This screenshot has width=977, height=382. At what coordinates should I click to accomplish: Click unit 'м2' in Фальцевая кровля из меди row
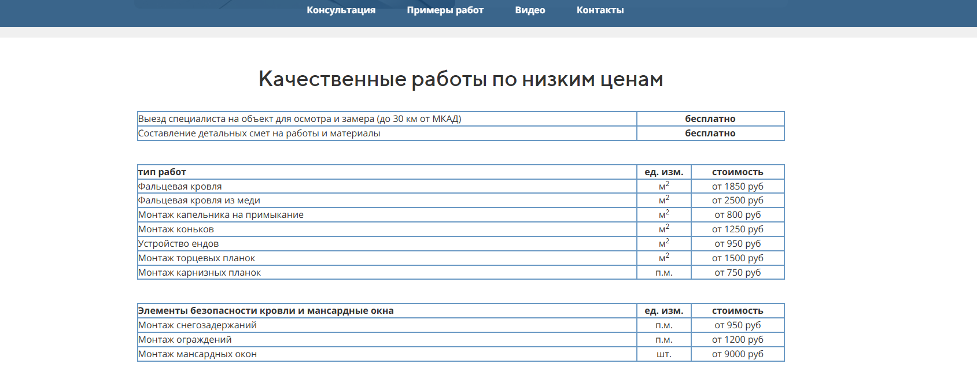click(x=664, y=199)
